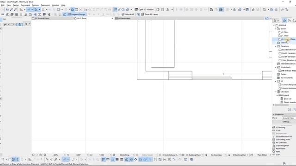
Task: Select the Arrow tool in the toolbox header
Action: coord(26,24)
